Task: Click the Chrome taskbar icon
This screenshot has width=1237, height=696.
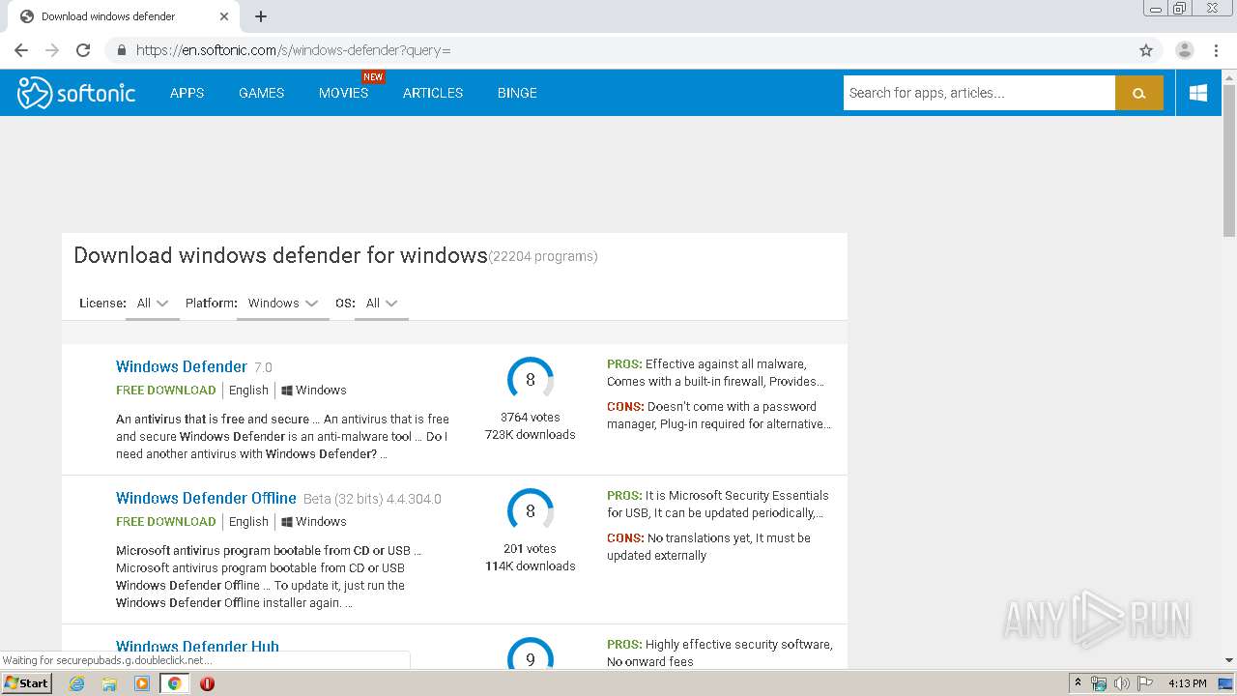Action: click(175, 683)
